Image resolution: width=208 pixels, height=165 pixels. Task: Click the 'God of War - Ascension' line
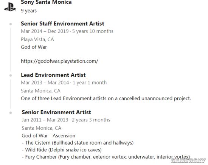pos(48,136)
